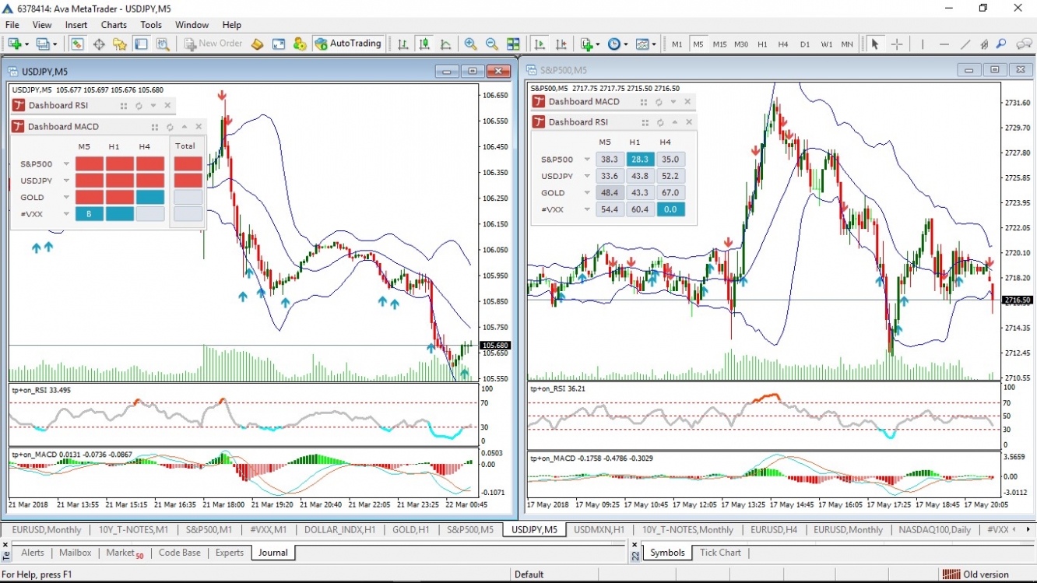Viewport: 1037px width, 583px height.
Task: Expand #VXX dropdown in S&P500 Dashboard RSI
Action: click(587, 209)
